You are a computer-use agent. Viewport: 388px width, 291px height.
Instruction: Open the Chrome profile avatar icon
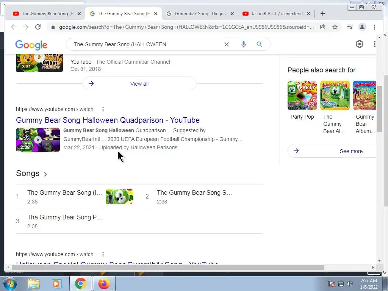click(362, 27)
